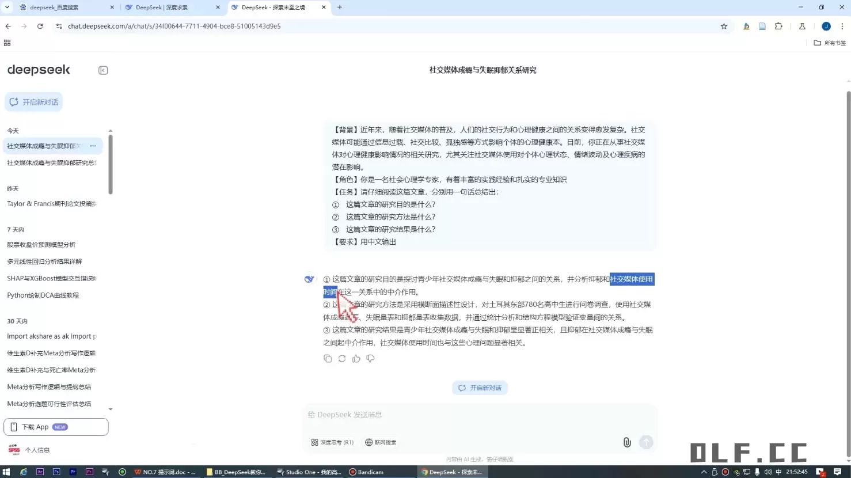
Task: Thumbs down the response
Action: point(371,359)
